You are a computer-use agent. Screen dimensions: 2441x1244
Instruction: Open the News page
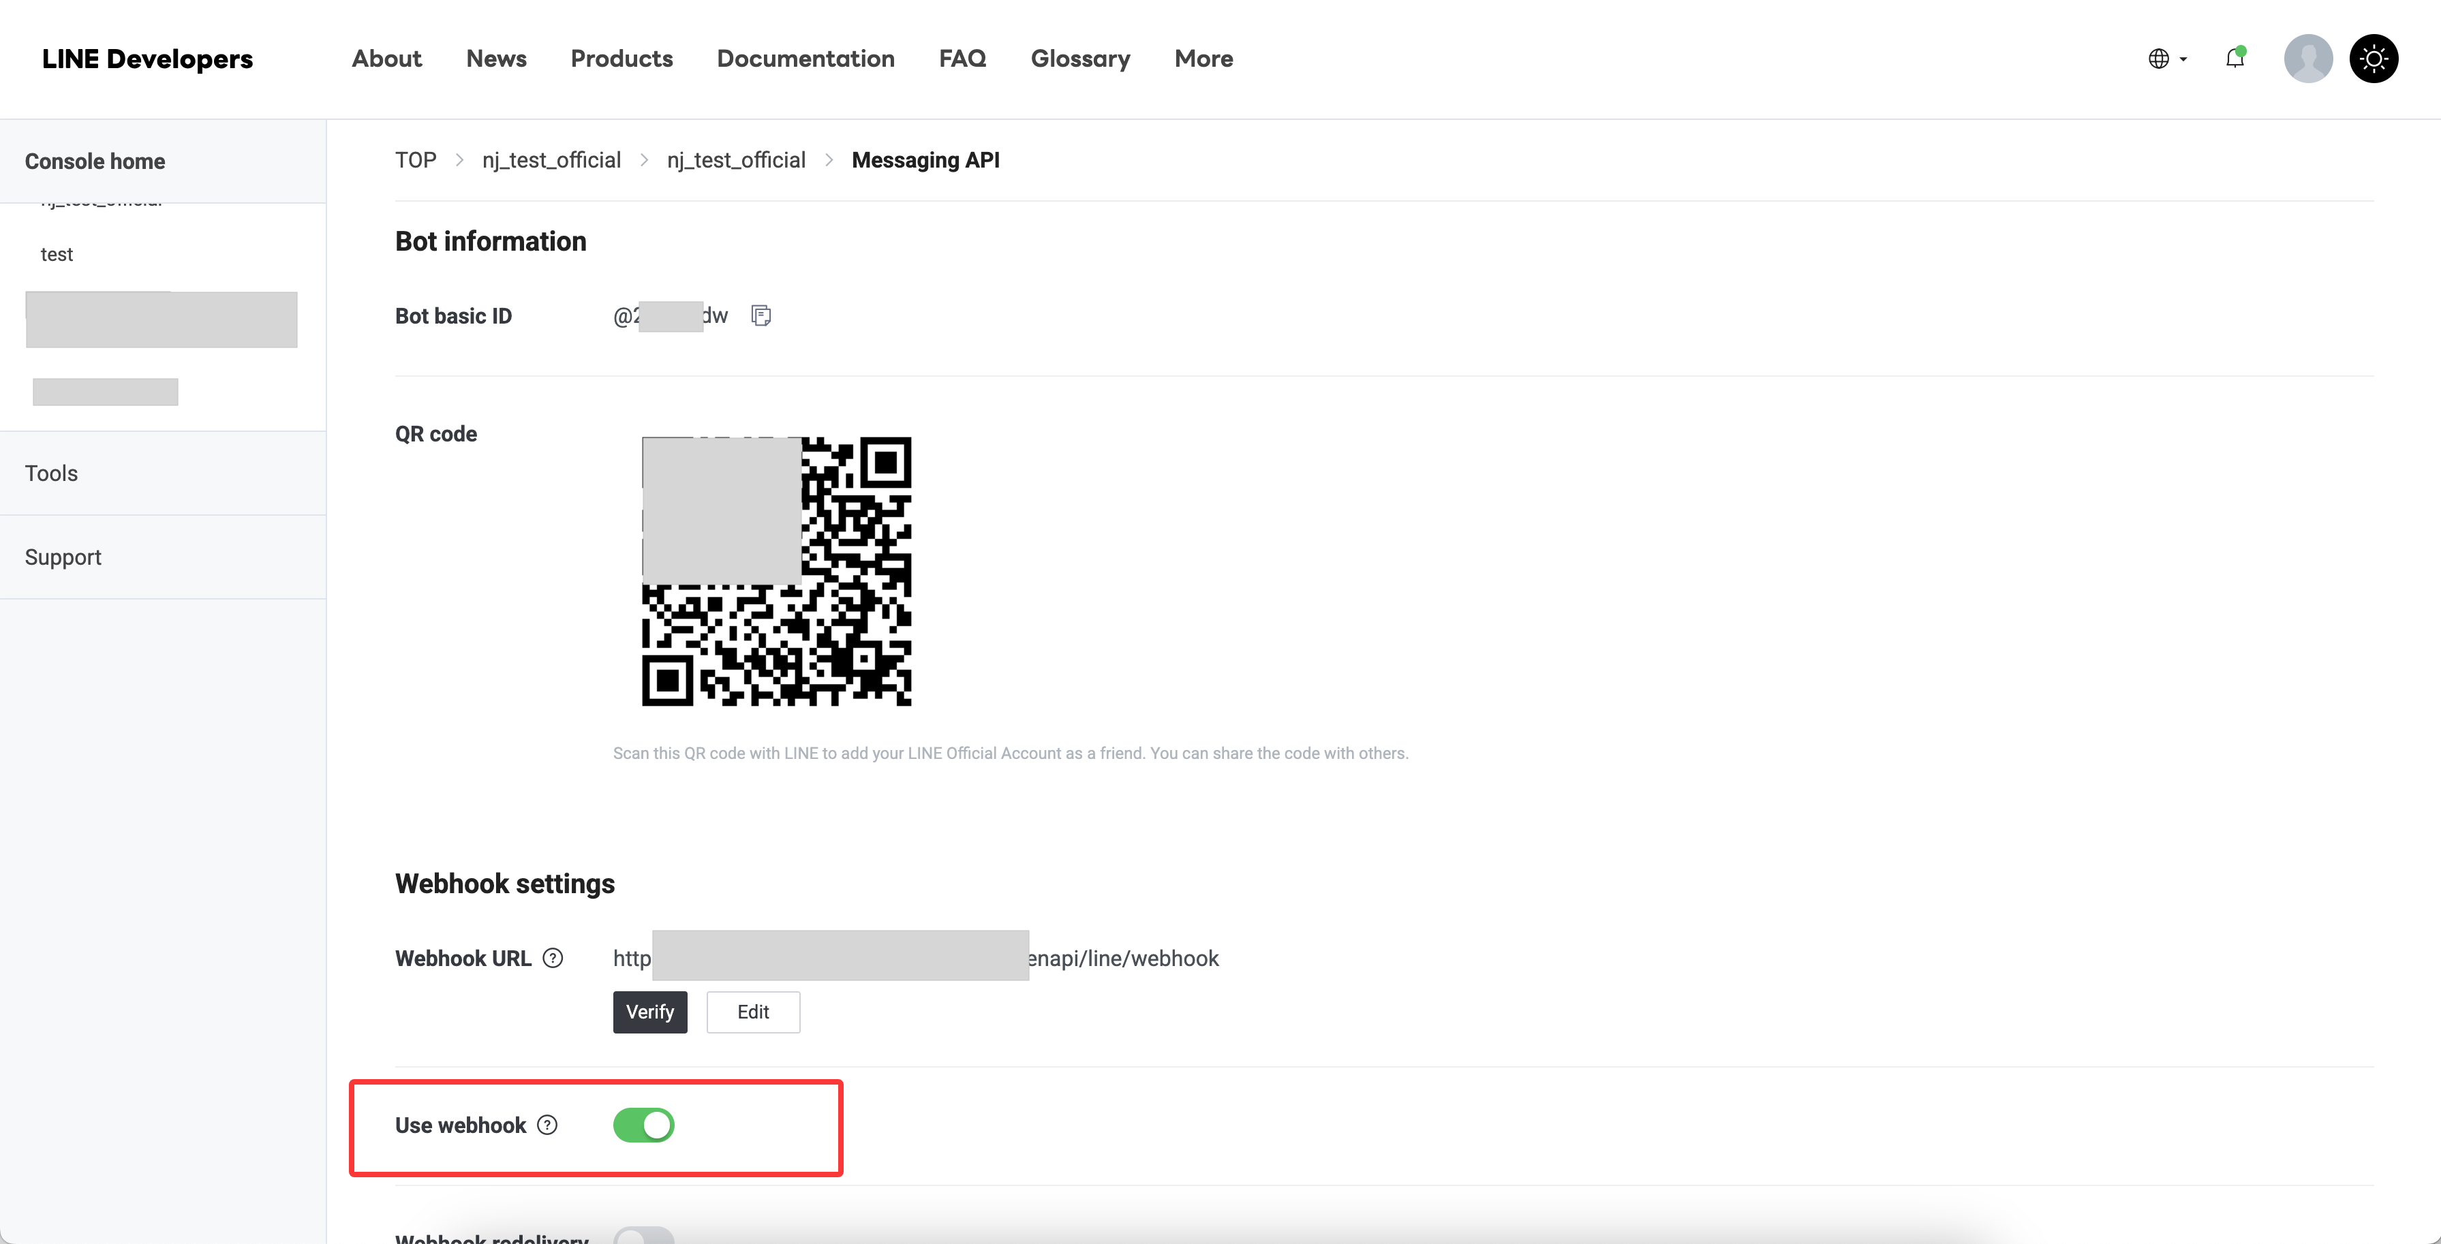coord(497,59)
